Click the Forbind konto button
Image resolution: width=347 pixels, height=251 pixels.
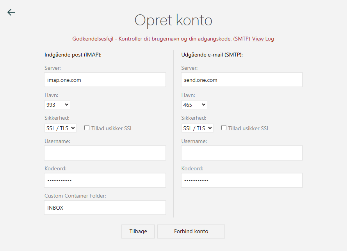(191, 232)
